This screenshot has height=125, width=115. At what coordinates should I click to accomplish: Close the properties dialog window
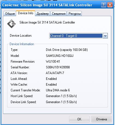[110, 5]
